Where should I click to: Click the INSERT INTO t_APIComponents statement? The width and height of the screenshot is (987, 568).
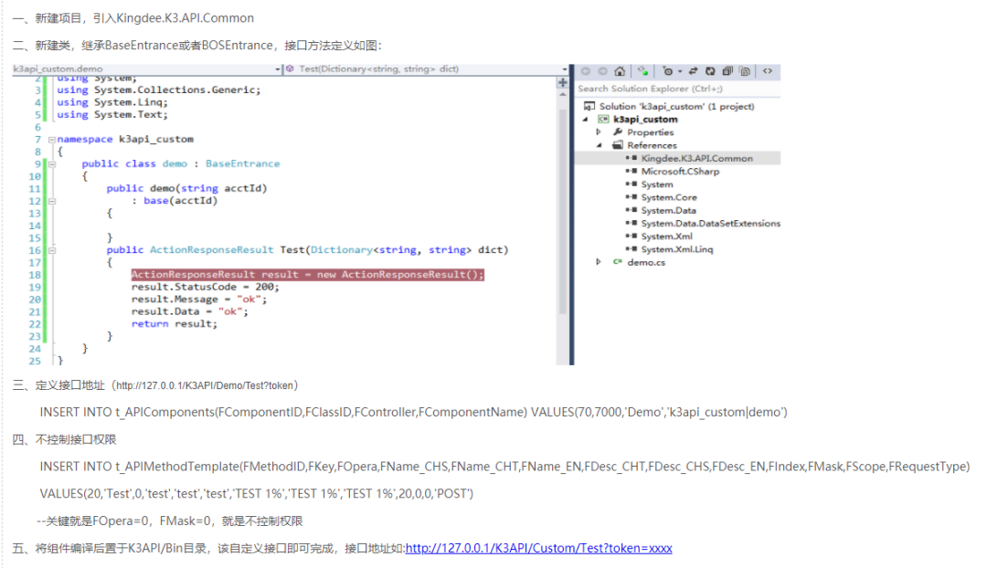[414, 412]
